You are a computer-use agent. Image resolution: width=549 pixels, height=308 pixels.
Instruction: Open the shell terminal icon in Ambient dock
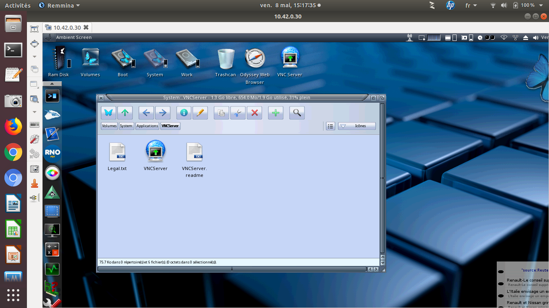[52, 96]
